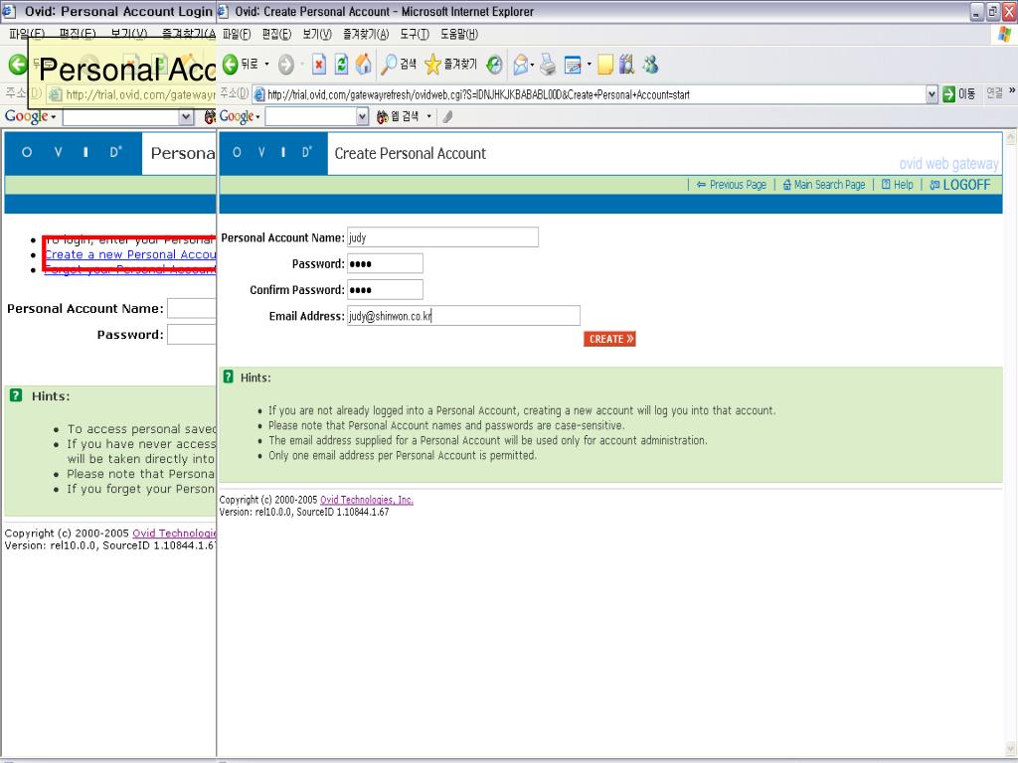This screenshot has height=763, width=1018.
Task: Click the LOGOFF link
Action: click(x=965, y=185)
